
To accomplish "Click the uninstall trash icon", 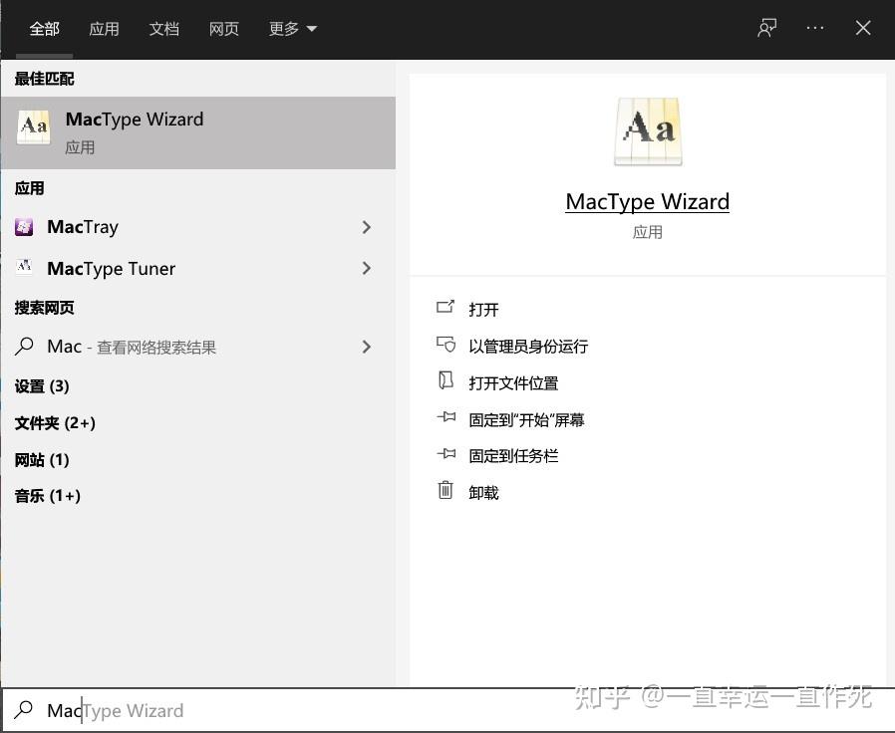I will tap(446, 489).
